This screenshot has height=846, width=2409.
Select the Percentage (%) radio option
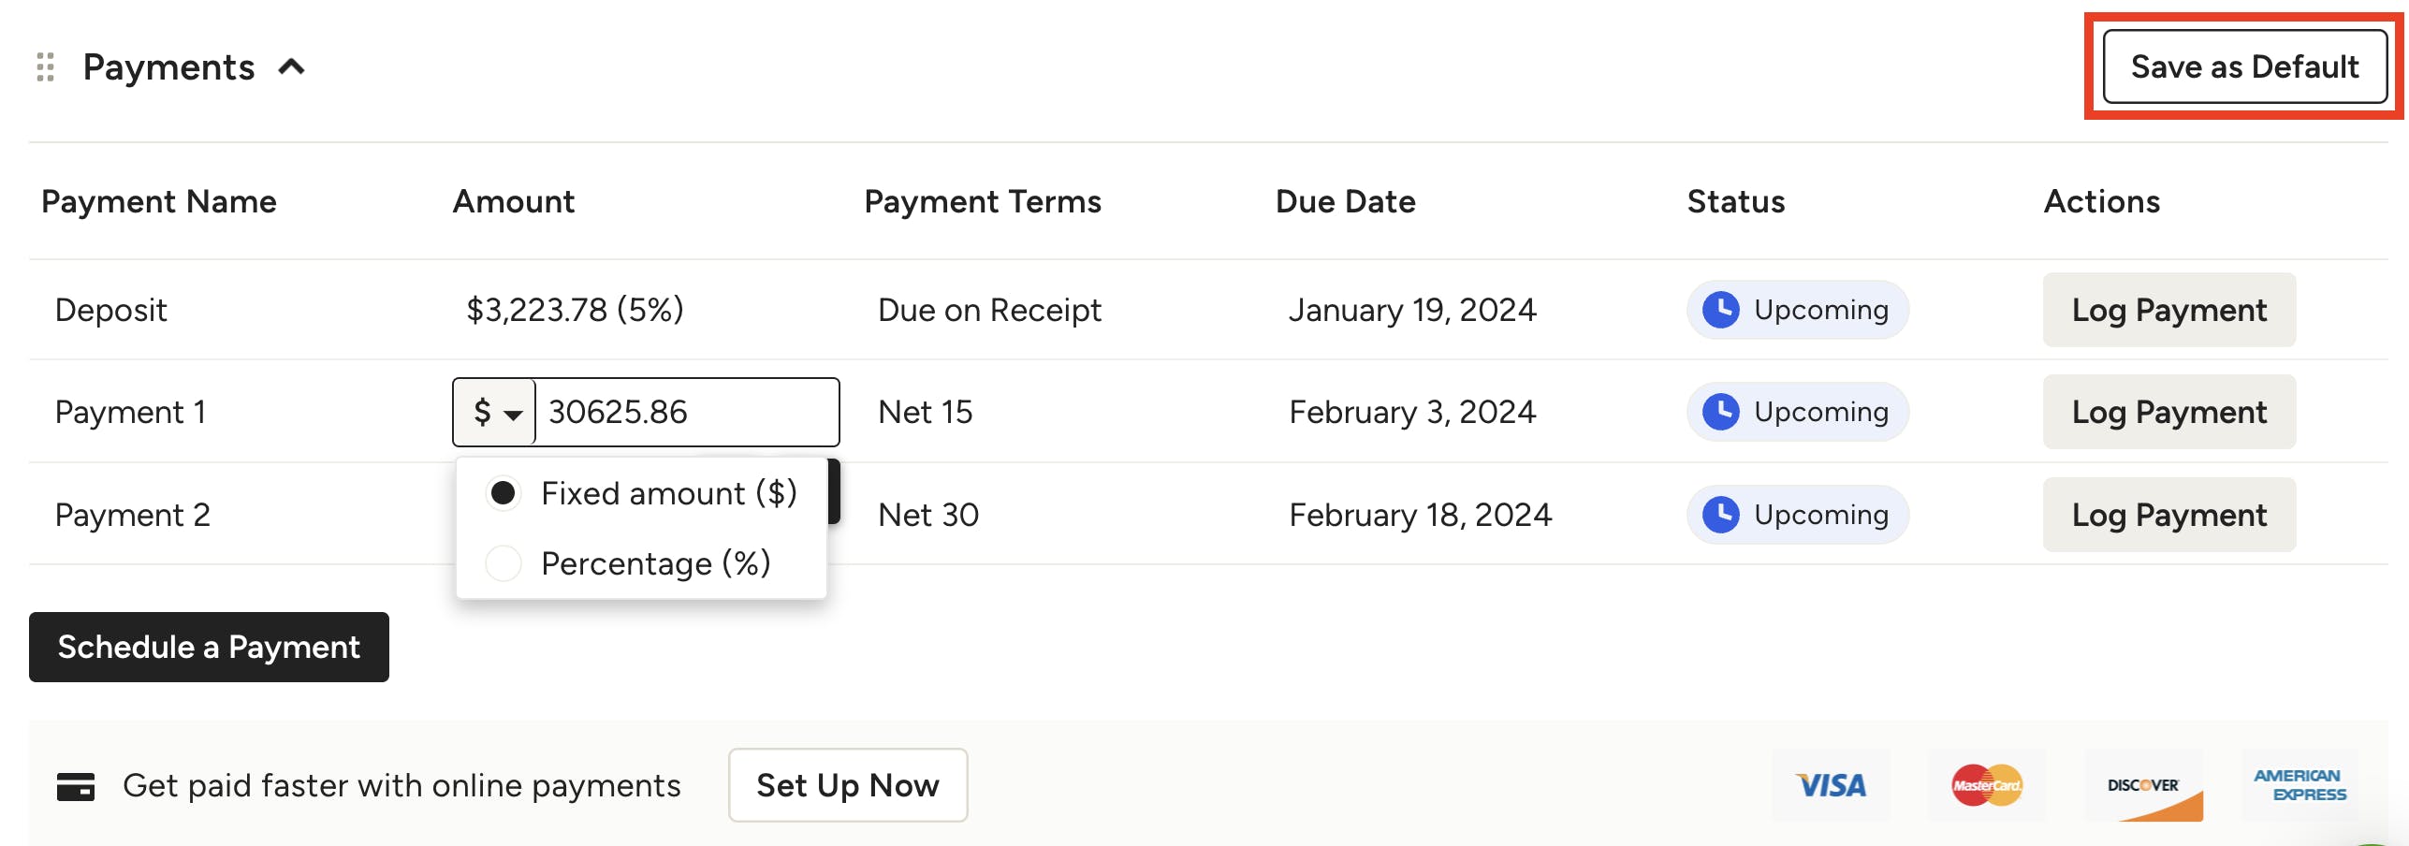click(x=503, y=563)
